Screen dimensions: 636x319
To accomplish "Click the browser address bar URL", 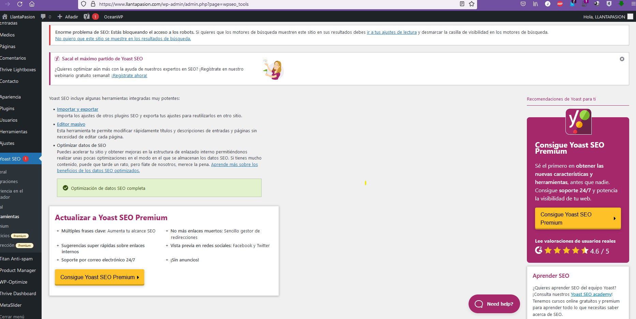I will coord(174,4).
